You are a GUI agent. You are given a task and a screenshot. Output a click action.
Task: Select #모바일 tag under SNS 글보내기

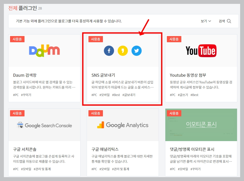click(x=104, y=95)
